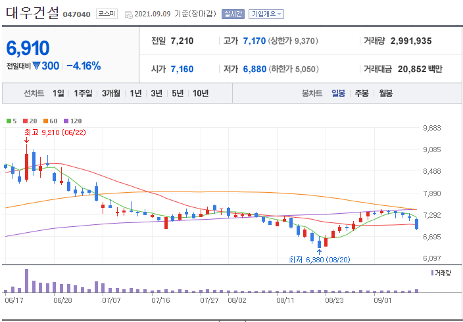Click the current price 6,910

coord(28,48)
